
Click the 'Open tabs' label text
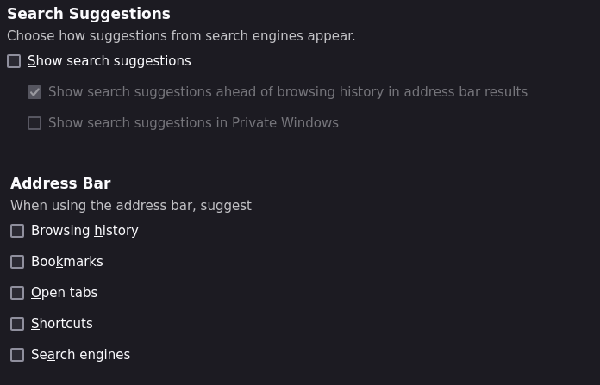65,293
